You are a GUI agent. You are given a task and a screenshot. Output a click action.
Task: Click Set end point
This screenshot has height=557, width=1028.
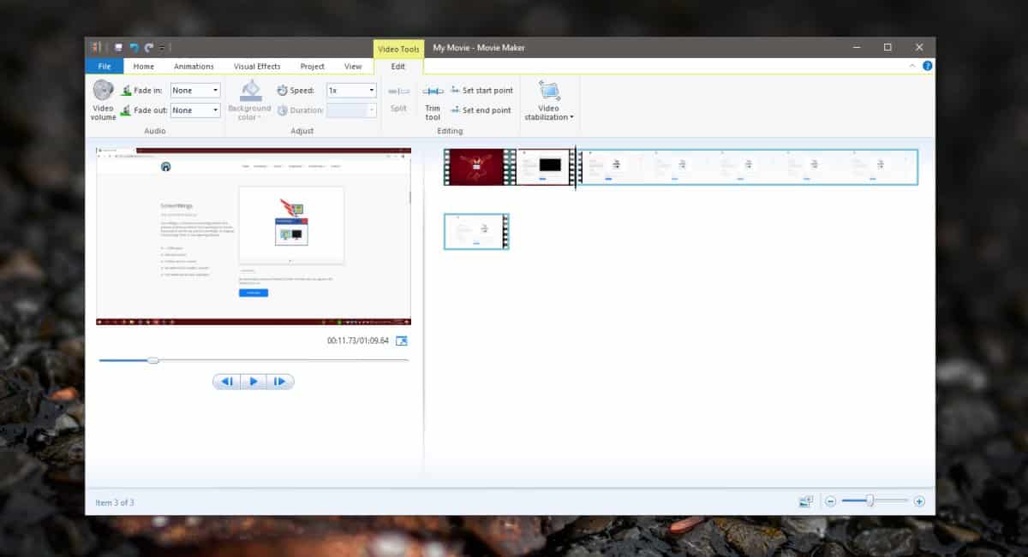pos(481,110)
